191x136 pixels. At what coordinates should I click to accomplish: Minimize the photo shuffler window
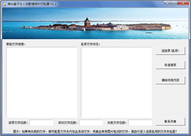coord(167,3)
